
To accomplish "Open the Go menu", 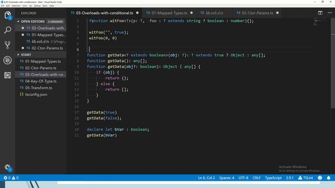I will (30, 6).
